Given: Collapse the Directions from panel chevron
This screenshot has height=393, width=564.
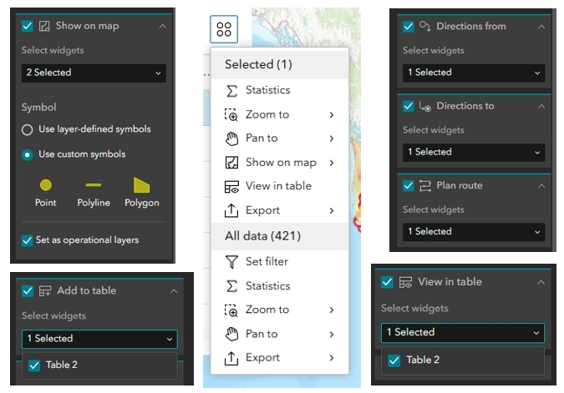Looking at the screenshot, I should tap(541, 27).
